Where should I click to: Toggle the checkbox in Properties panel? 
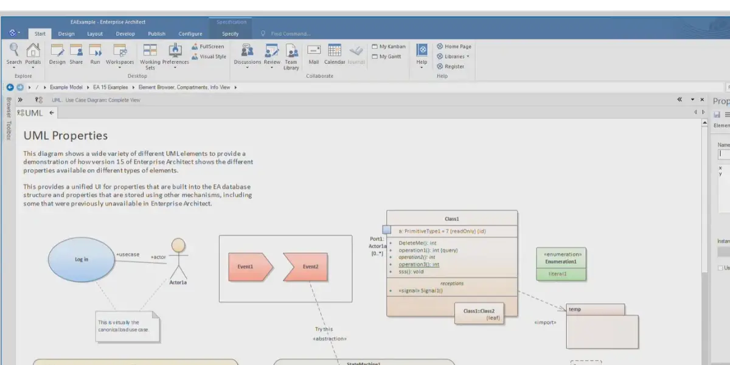[721, 268]
